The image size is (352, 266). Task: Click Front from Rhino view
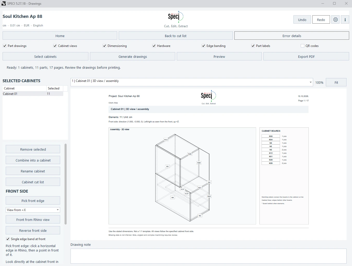point(33,220)
